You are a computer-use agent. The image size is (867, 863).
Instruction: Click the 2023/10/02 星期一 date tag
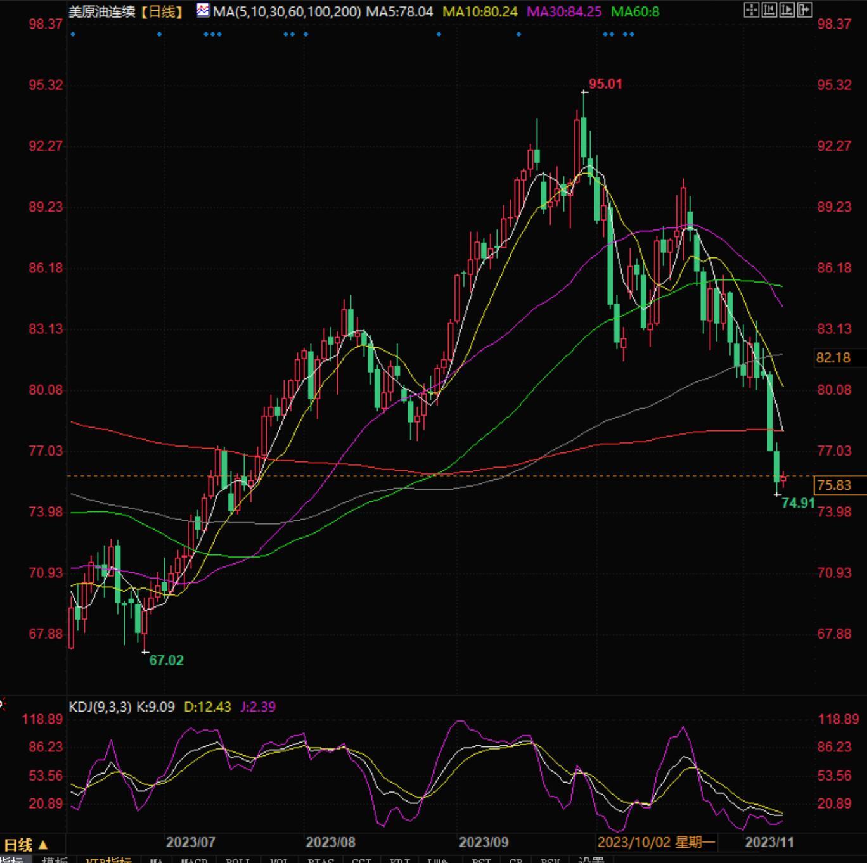tap(657, 842)
